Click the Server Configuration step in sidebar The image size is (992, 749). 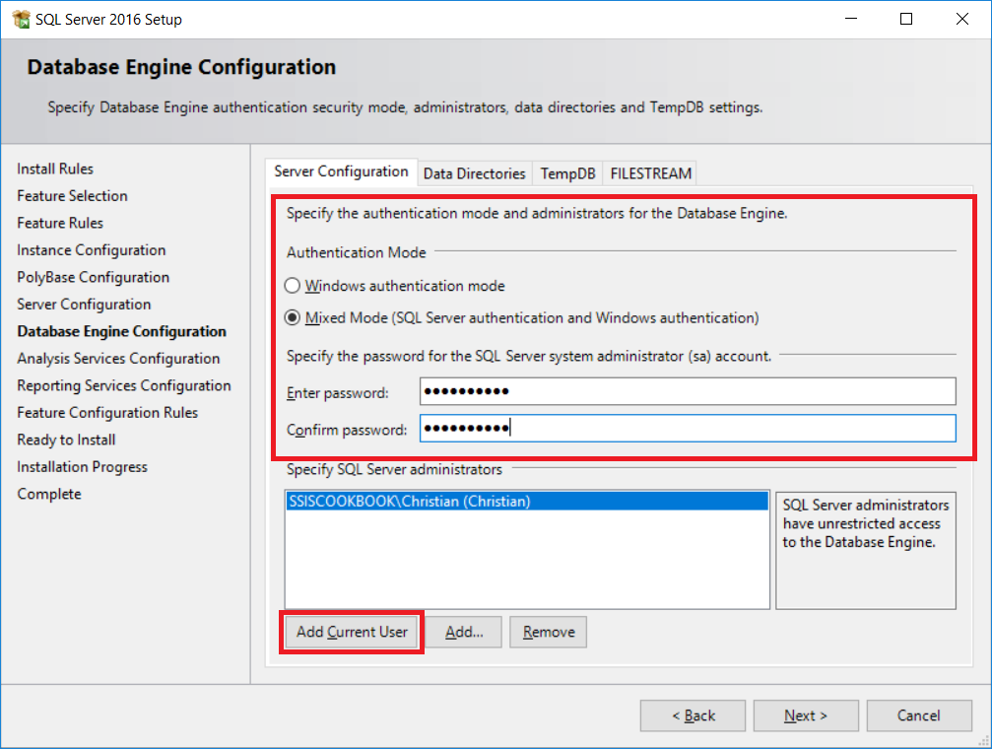[84, 305]
